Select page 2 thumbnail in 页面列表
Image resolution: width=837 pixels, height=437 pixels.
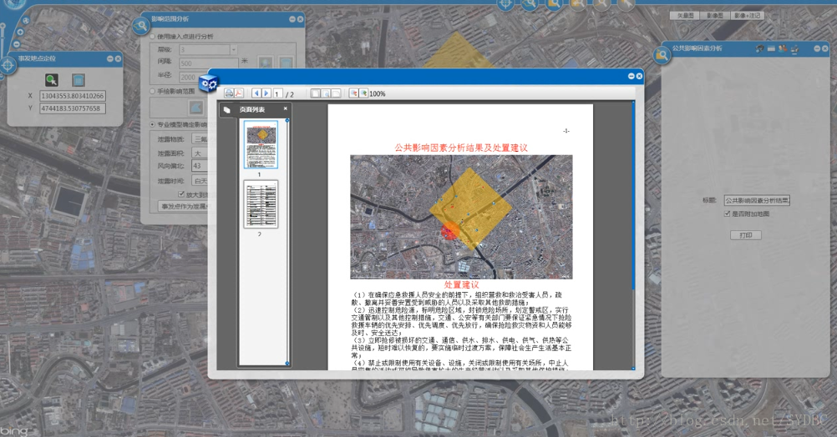pyautogui.click(x=261, y=204)
